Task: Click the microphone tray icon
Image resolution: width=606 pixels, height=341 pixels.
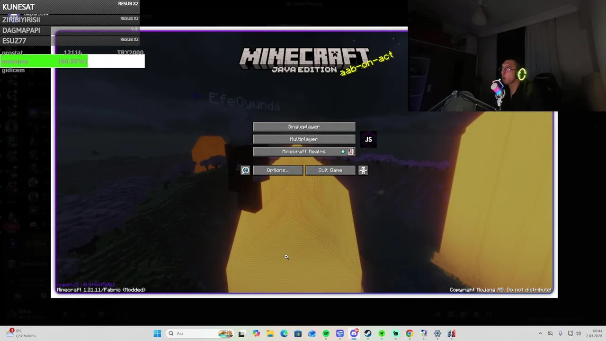Action: (x=561, y=333)
